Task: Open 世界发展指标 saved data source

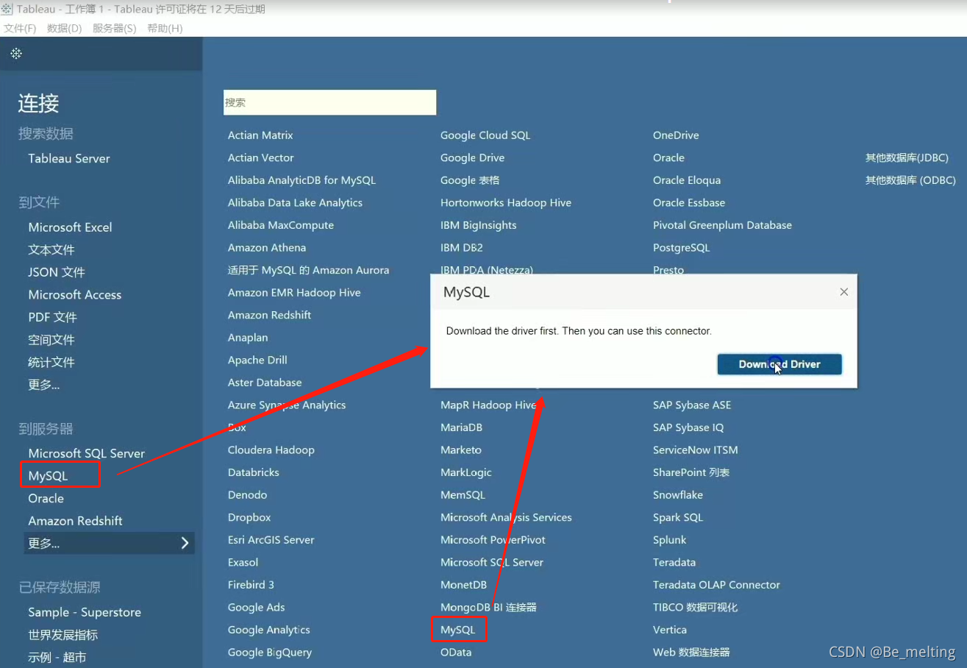Action: click(63, 635)
